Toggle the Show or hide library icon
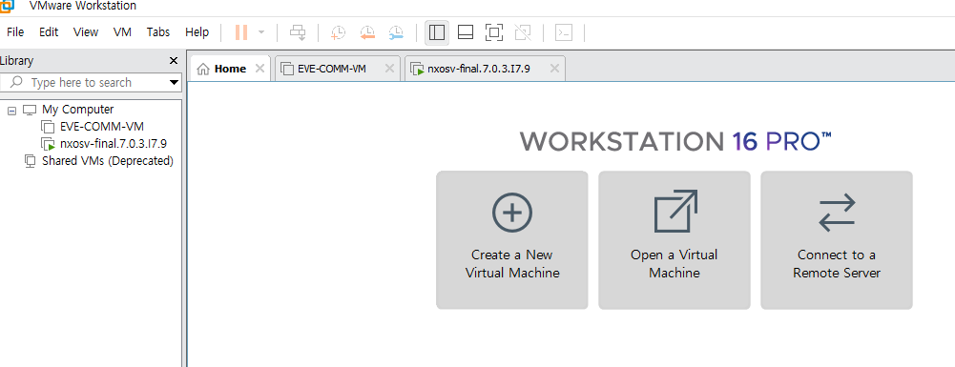955x367 pixels. pyautogui.click(x=437, y=32)
